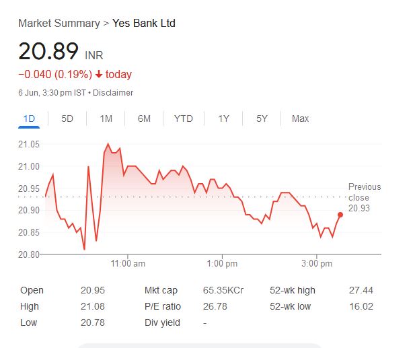The height and width of the screenshot is (348, 413).
Task: Open the Max time range tab
Action: point(300,118)
